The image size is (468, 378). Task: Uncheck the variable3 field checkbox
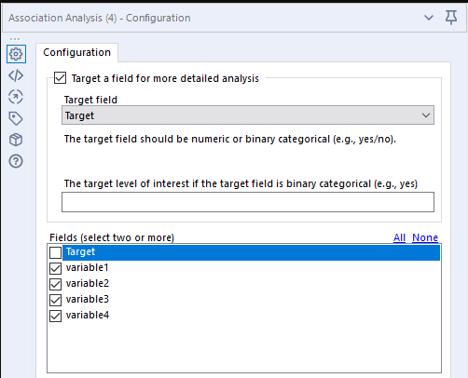(55, 300)
